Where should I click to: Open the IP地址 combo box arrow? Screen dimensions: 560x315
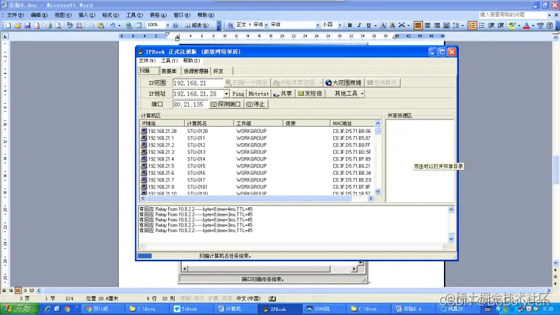[226, 94]
